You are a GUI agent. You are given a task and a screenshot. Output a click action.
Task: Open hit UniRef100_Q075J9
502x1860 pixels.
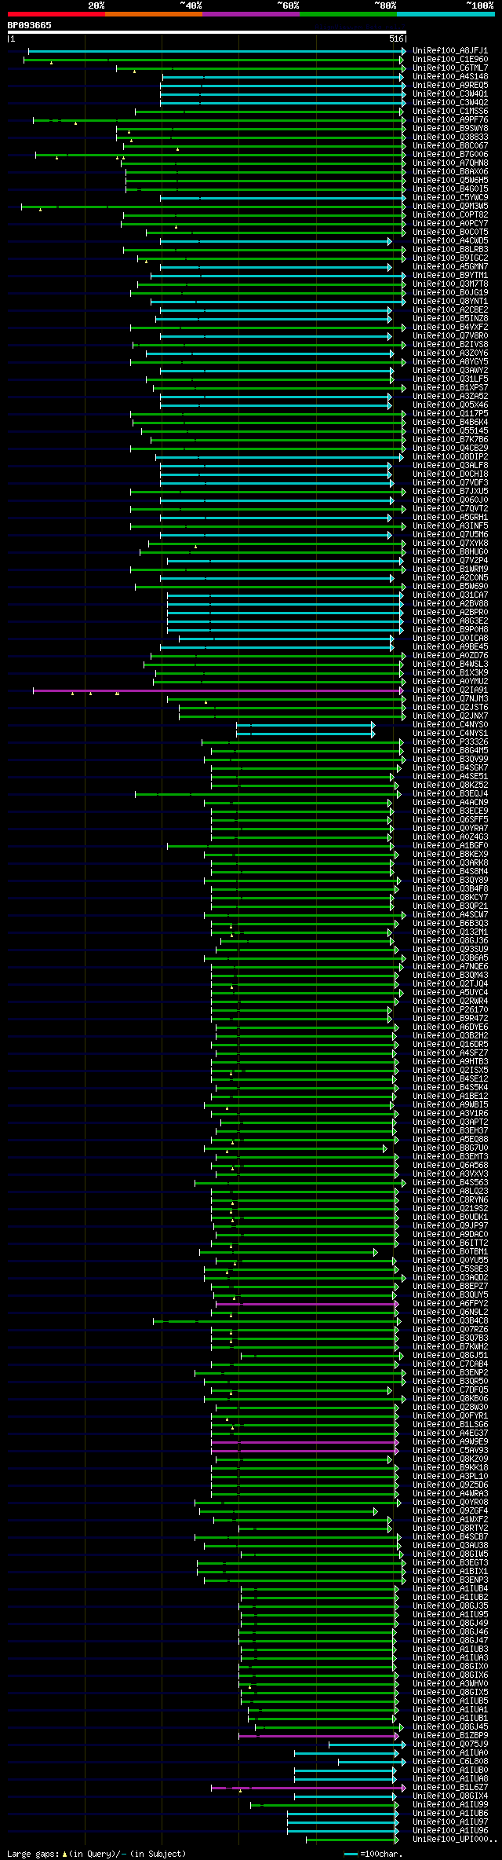click(x=450, y=1744)
